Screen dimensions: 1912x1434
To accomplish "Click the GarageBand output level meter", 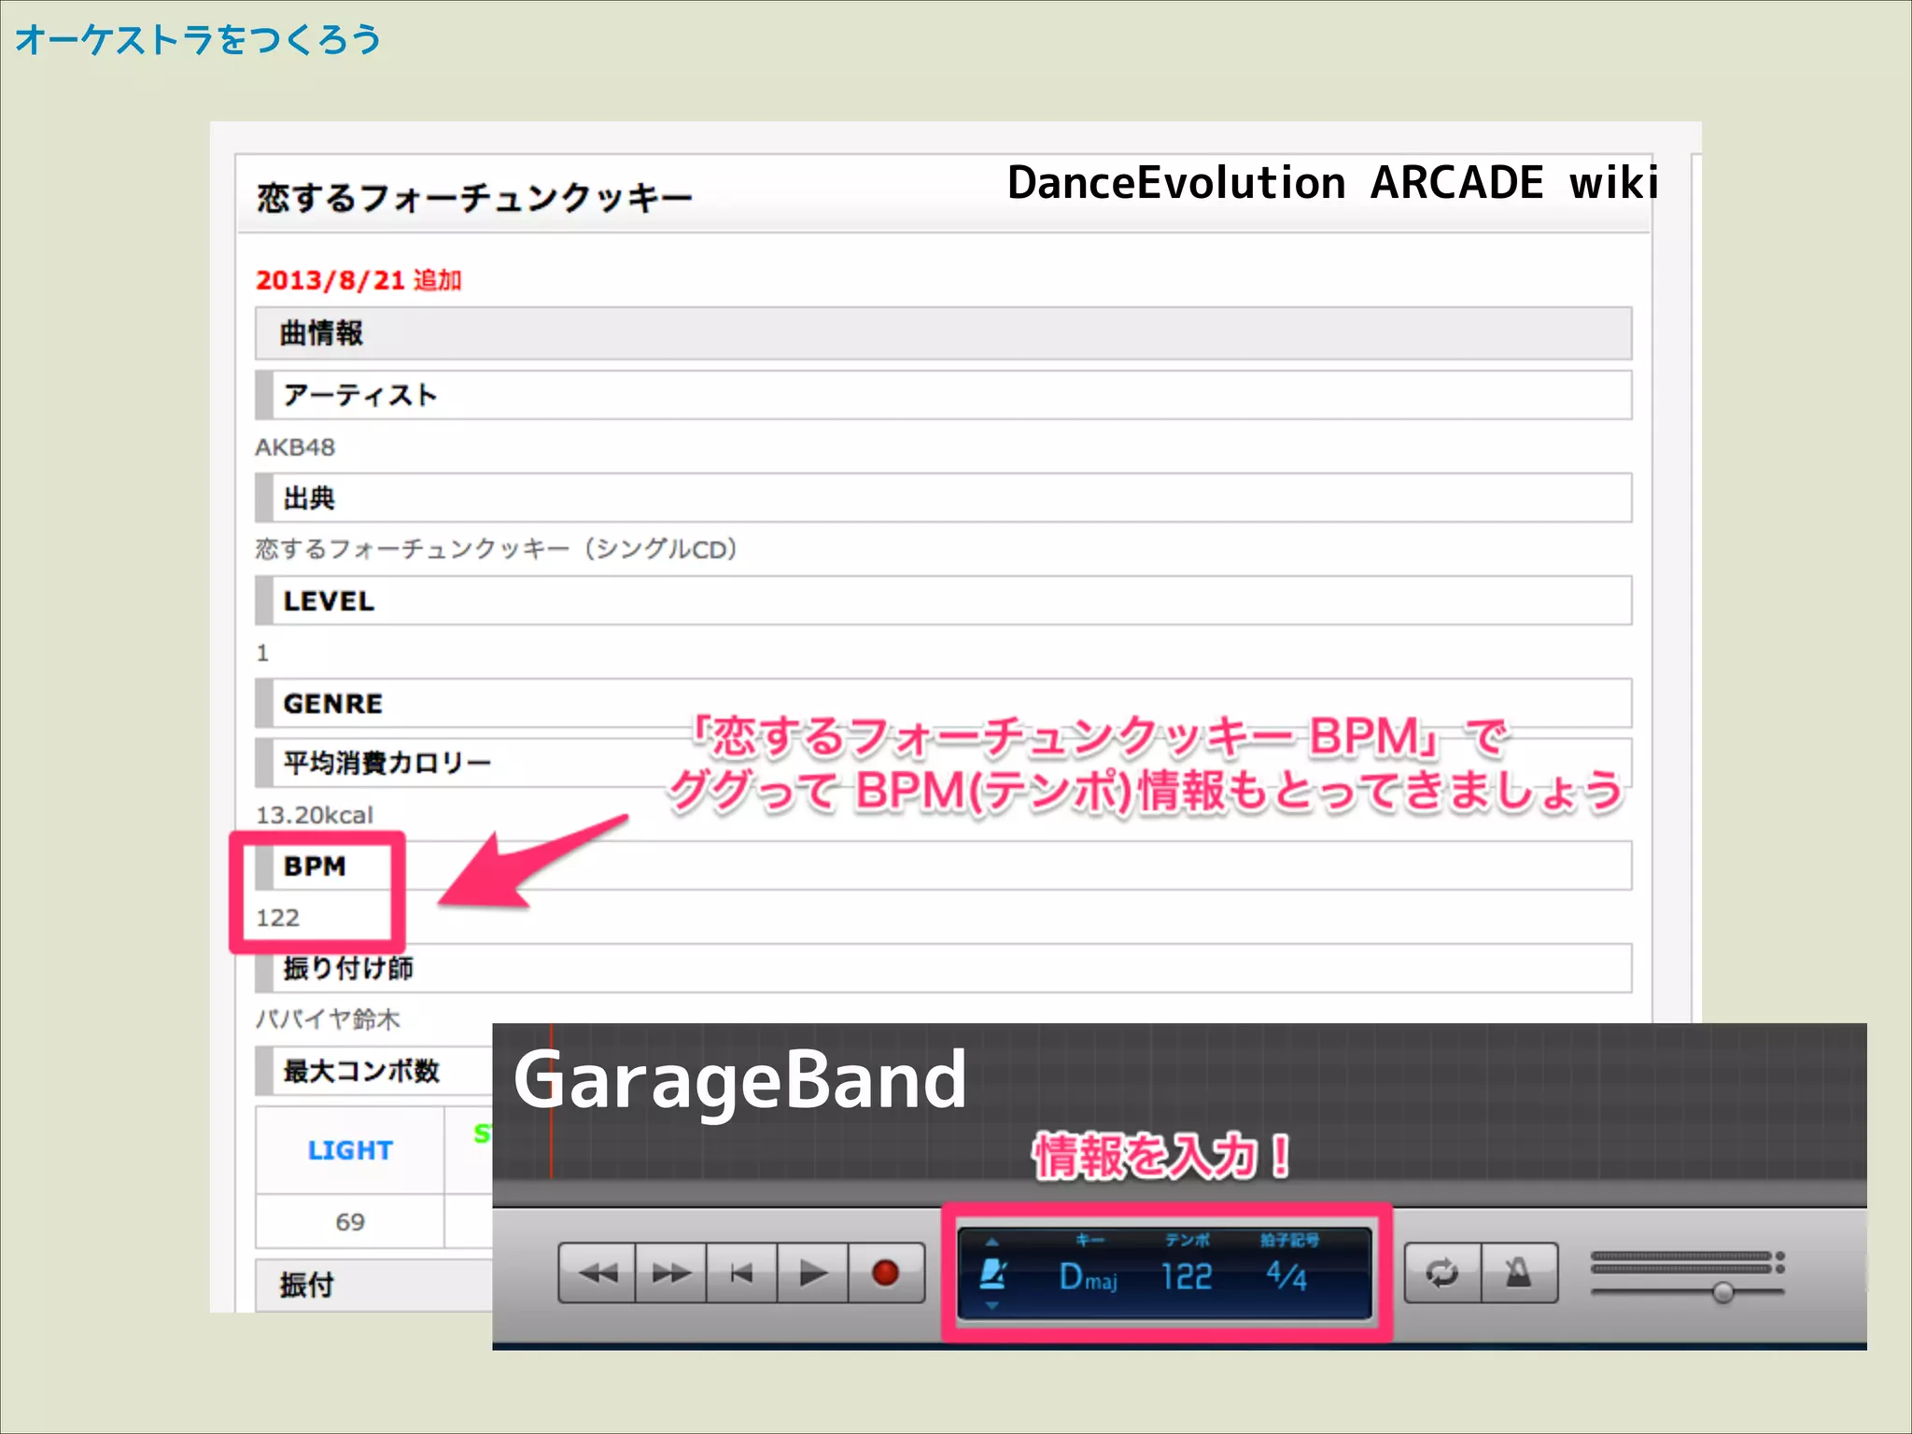I will pos(1688,1262).
